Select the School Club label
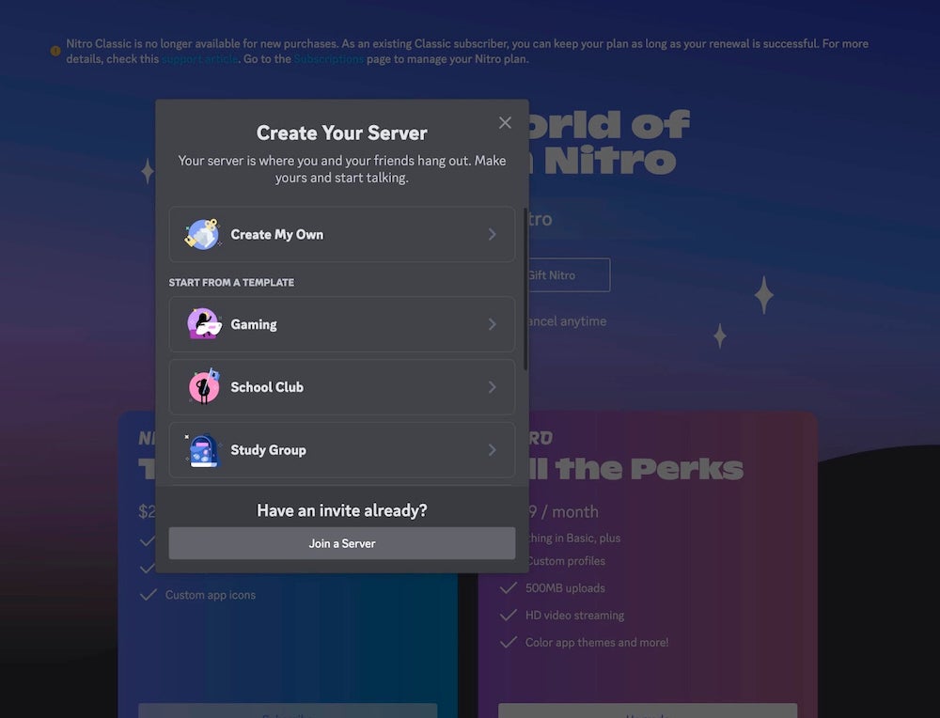The image size is (940, 718). (267, 387)
